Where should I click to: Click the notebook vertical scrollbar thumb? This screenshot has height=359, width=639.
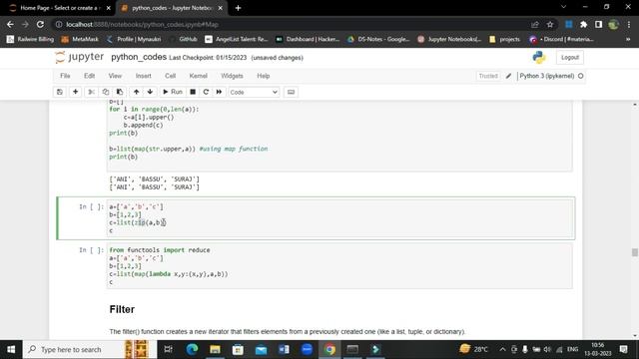click(635, 252)
